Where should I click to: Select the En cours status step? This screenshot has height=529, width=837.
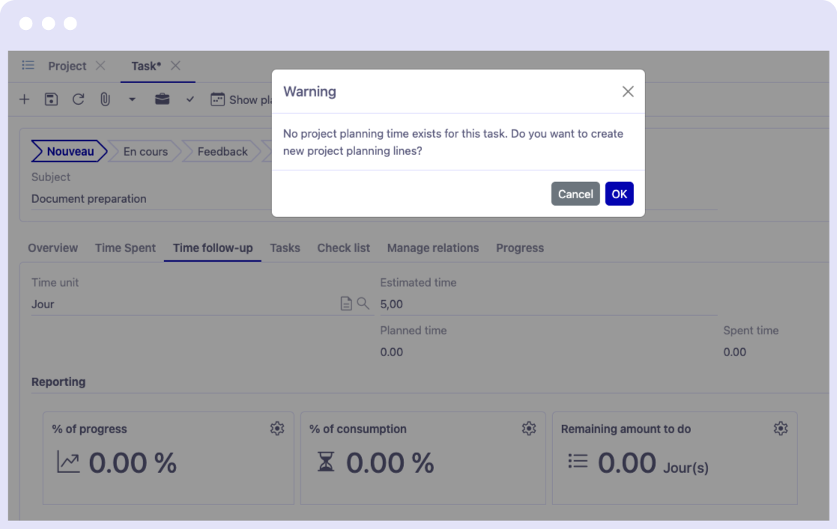point(145,152)
